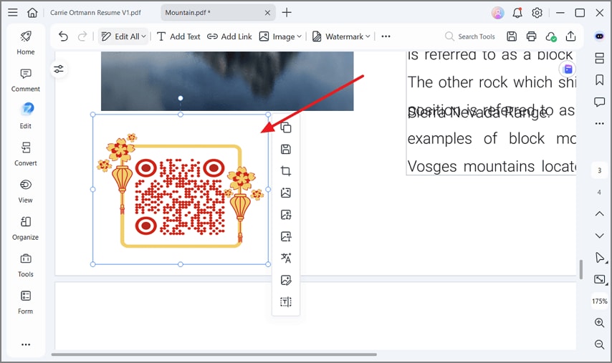
Task: Open View in the left sidebar
Action: pos(26,191)
